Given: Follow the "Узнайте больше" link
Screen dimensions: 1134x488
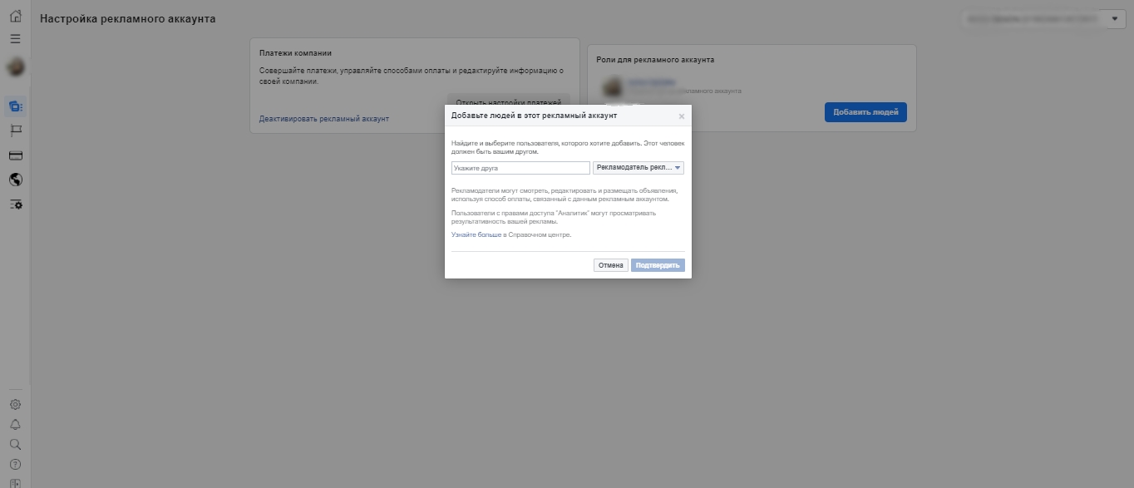Looking at the screenshot, I should (x=476, y=235).
